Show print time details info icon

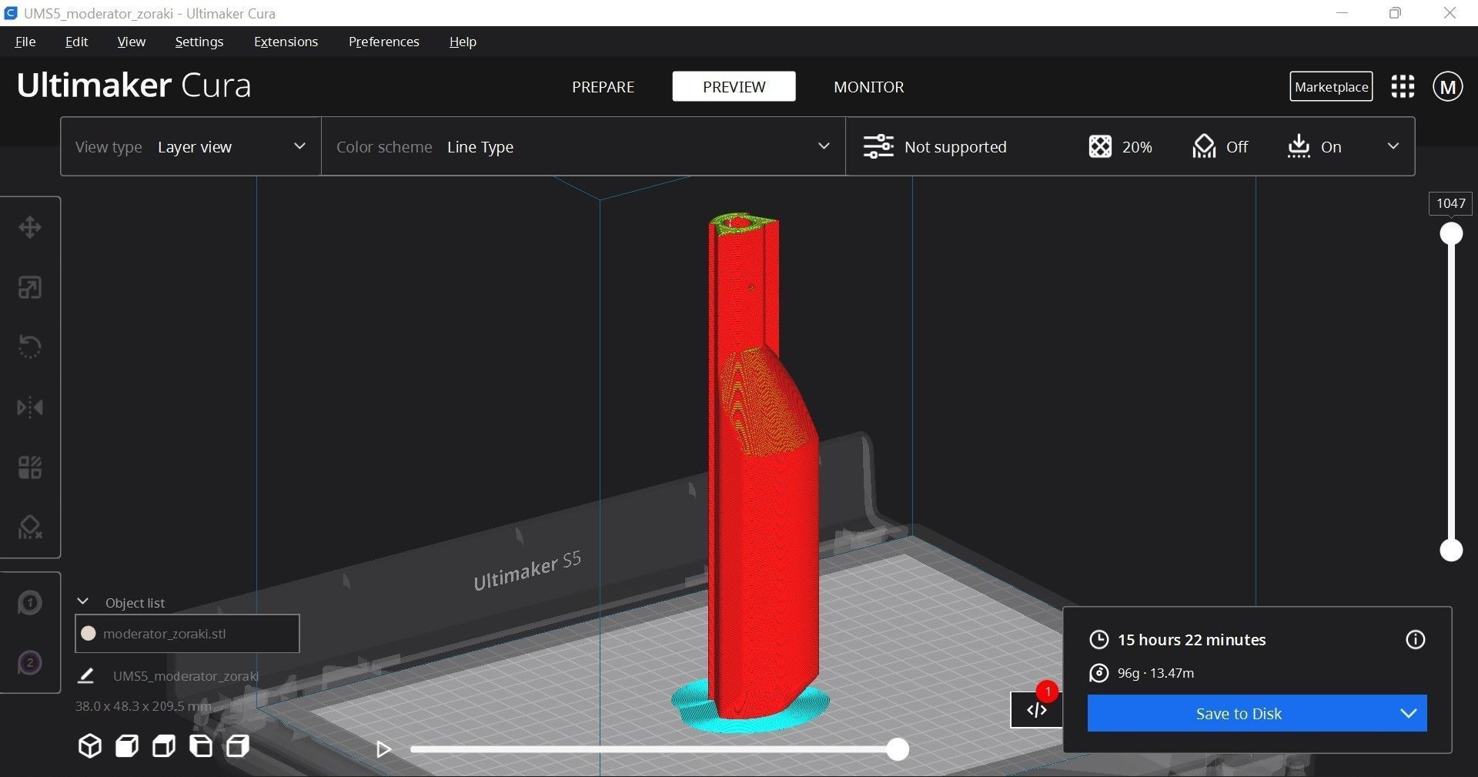coord(1415,639)
